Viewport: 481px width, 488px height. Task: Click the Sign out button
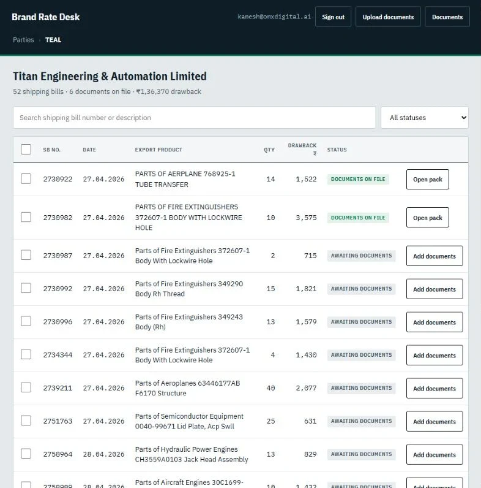(x=333, y=17)
